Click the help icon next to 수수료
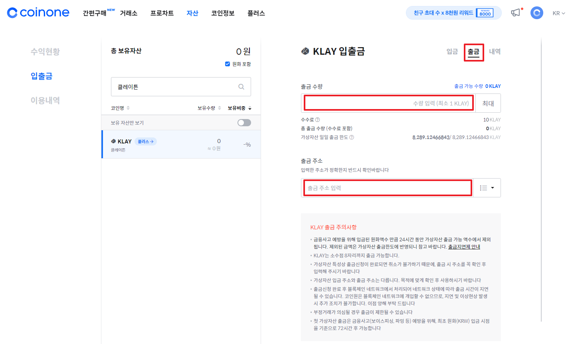Screen dimensions: 568x344 (x=317, y=119)
